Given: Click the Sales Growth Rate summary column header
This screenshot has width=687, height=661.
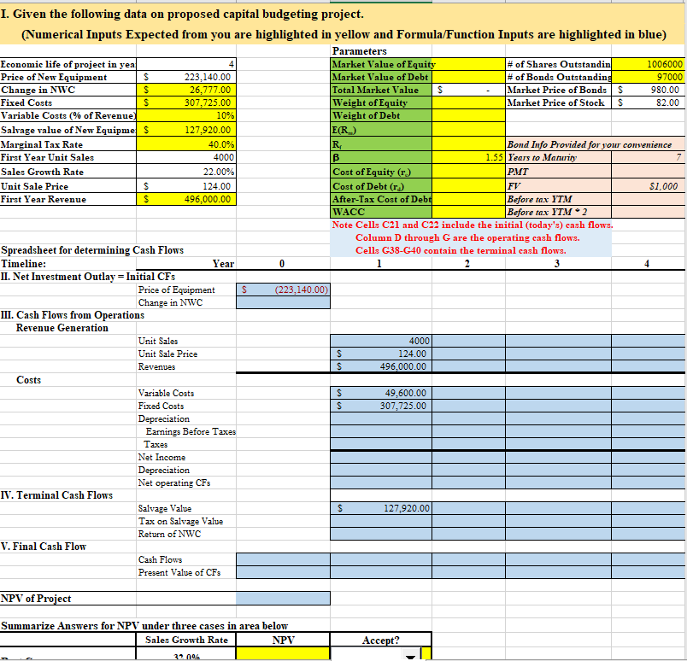Looking at the screenshot, I should 186,640.
